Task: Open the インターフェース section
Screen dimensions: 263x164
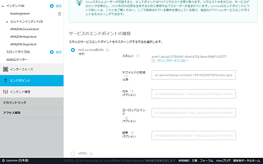Action: point(32,69)
